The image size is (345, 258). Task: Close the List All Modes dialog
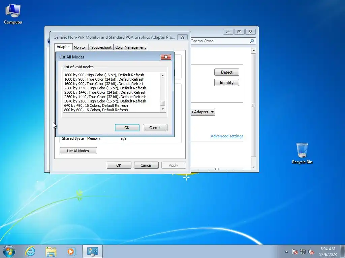(166, 57)
